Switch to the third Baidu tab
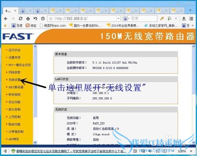Viewport: 197px width, 156px height. (x=41, y=11)
